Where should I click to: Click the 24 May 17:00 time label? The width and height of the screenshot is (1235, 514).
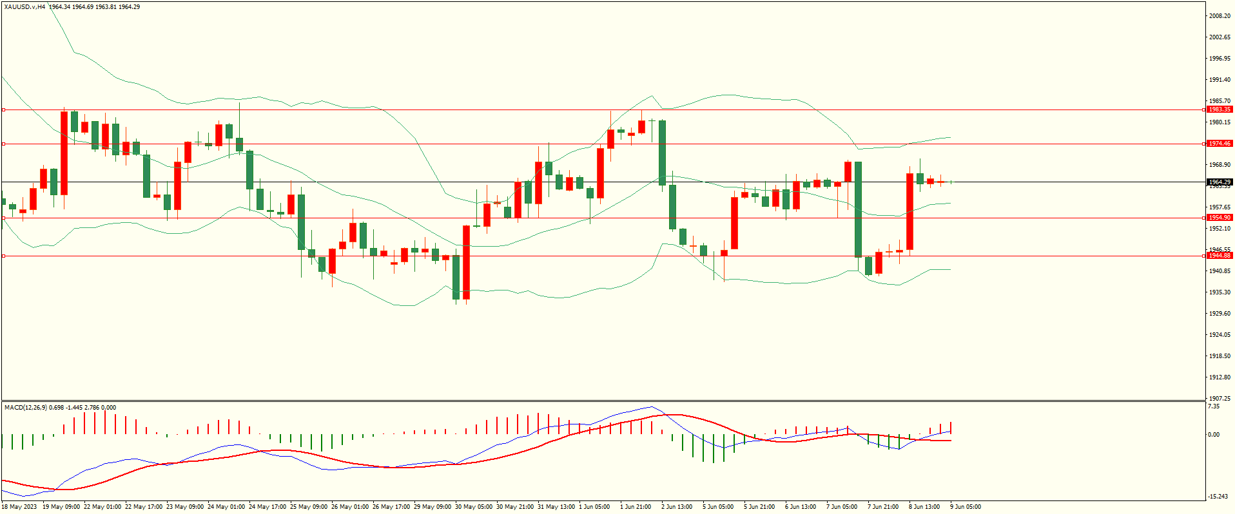pos(267,507)
